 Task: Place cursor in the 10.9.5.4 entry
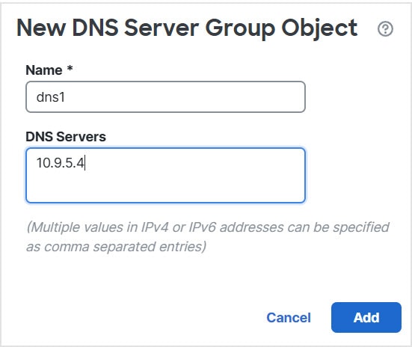pos(61,163)
